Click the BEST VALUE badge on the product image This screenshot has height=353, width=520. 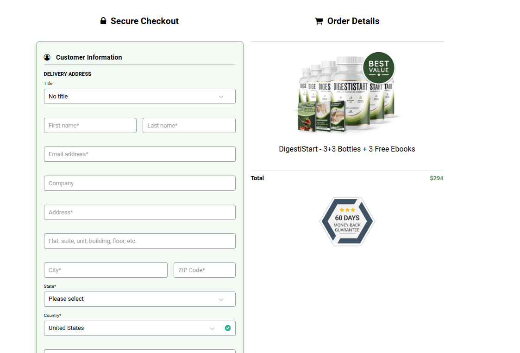coord(379,68)
